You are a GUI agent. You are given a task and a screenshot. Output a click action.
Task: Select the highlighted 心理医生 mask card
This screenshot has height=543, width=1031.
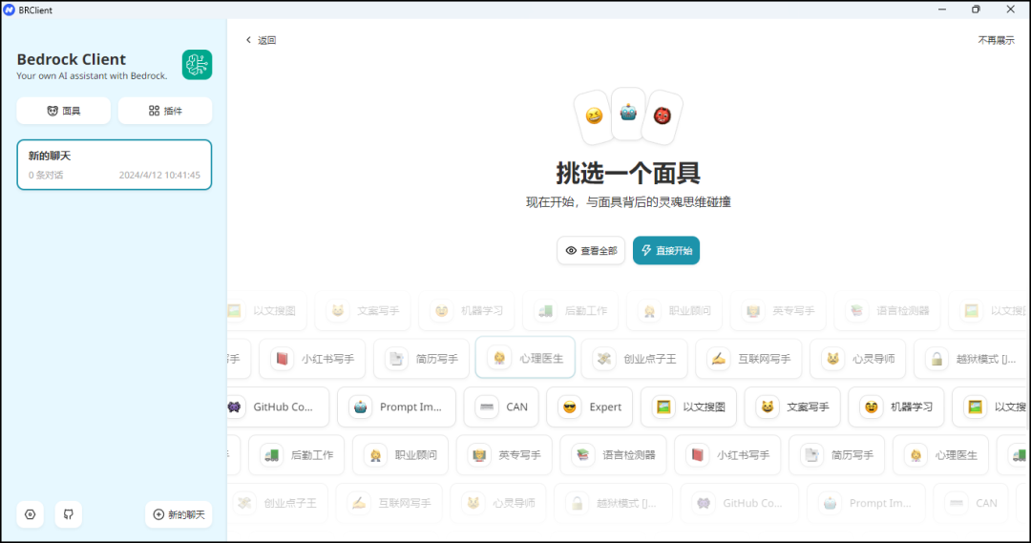click(x=525, y=358)
